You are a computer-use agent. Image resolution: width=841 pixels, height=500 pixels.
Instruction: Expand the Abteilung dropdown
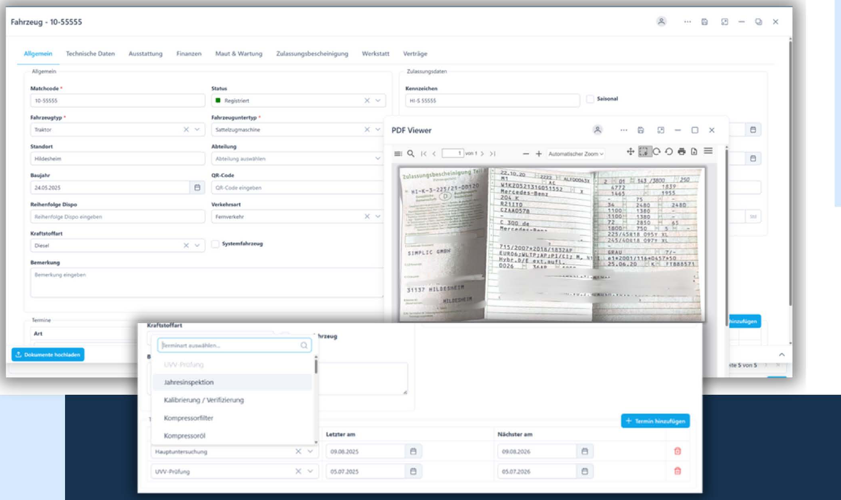(x=377, y=158)
